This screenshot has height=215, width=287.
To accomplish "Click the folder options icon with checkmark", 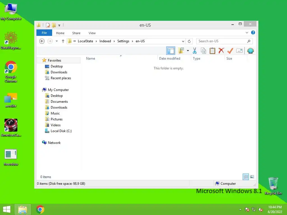I will pyautogui.click(x=181, y=51).
